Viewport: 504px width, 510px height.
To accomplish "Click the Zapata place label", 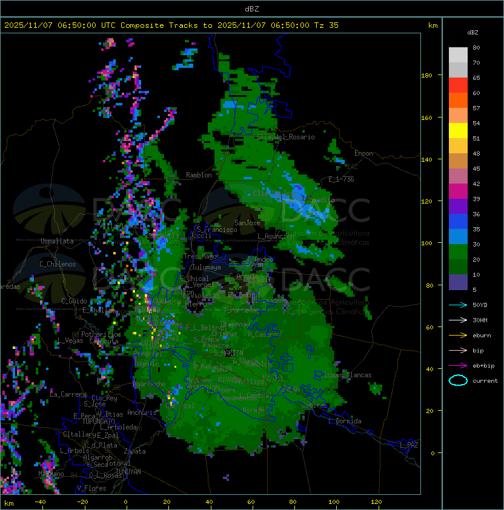I will tap(134, 451).
